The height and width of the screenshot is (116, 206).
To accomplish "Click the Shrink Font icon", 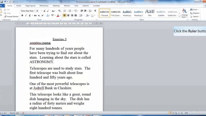I will [48, 11].
